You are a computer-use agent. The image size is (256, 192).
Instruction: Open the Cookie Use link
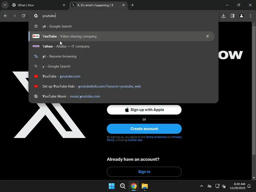(x=135, y=140)
